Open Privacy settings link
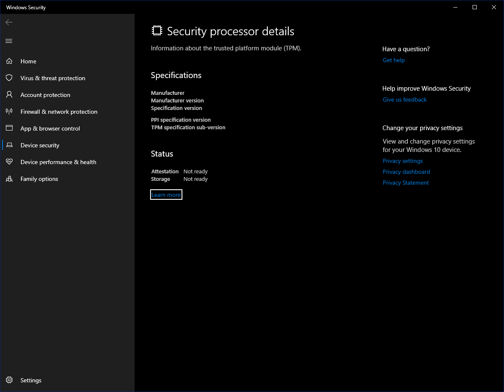This screenshot has height=392, width=504. coord(403,161)
